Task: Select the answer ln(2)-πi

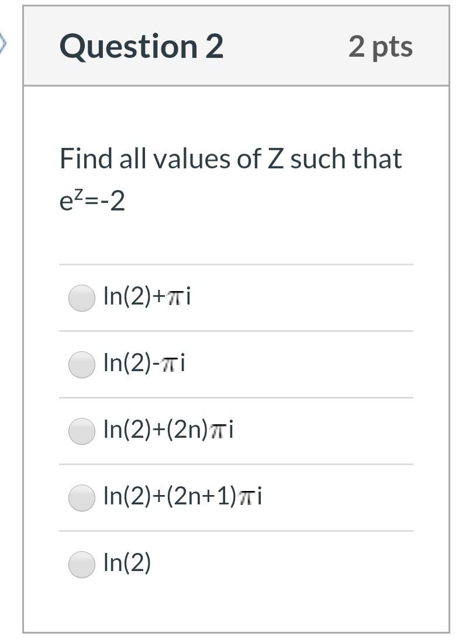Action: [x=82, y=363]
